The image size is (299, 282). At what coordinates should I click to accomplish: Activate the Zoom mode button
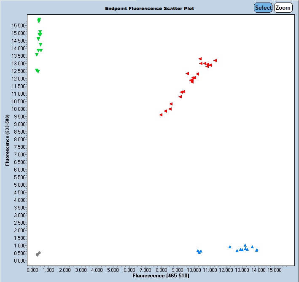pyautogui.click(x=283, y=8)
